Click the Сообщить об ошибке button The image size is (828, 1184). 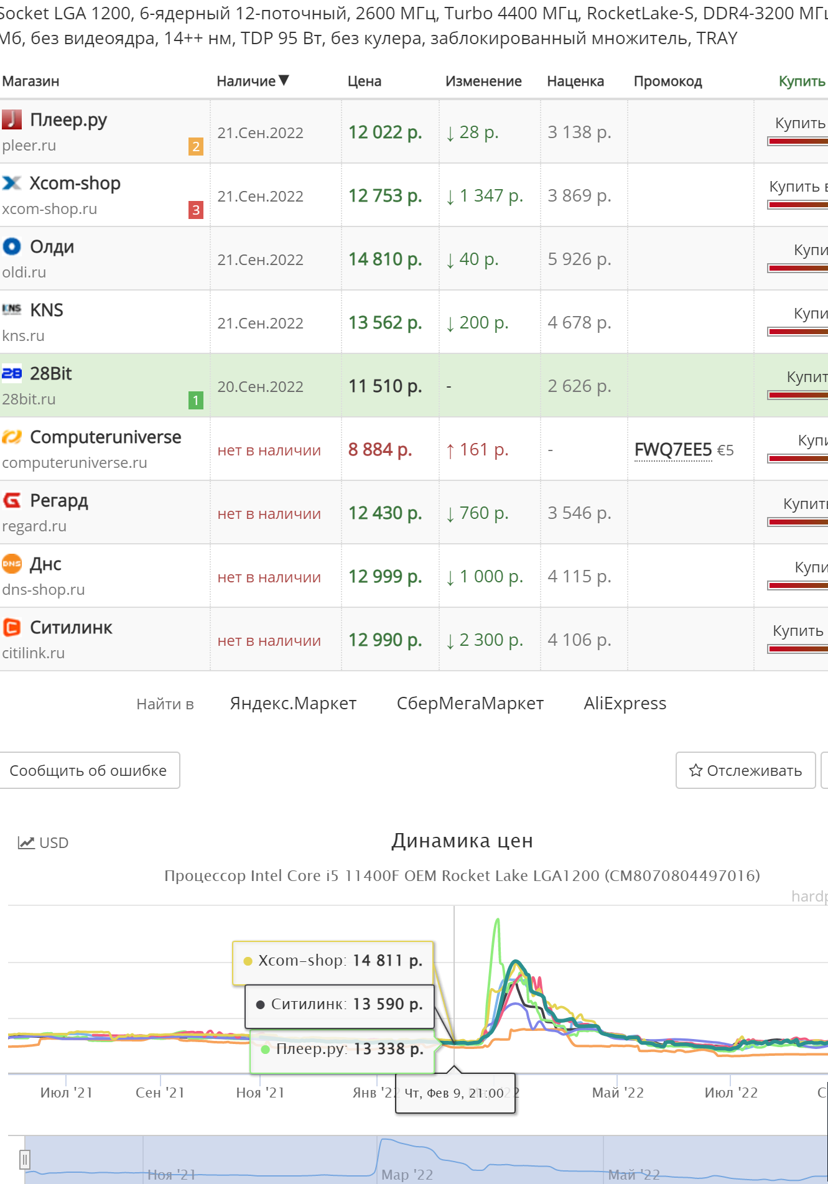[87, 770]
